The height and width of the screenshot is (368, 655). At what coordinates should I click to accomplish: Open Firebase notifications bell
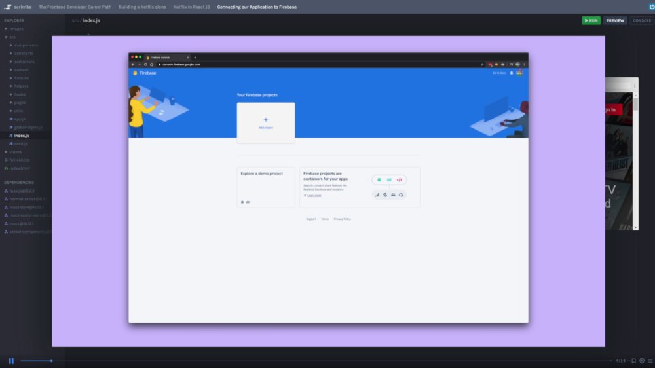(512, 73)
